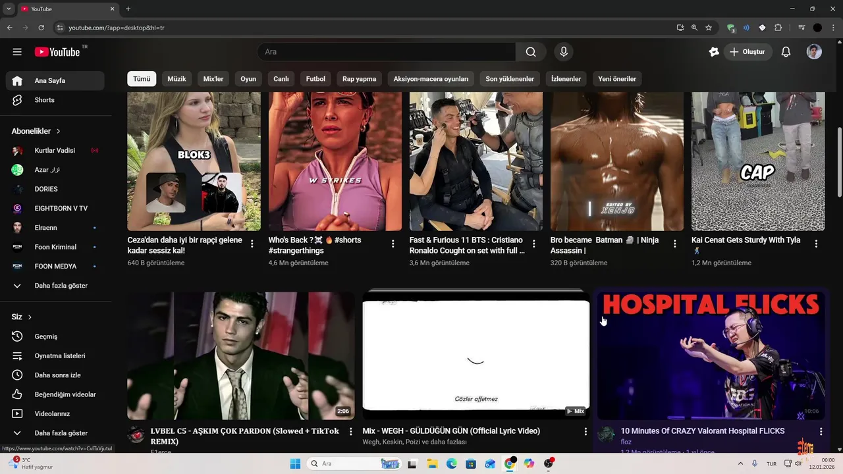Click the YouTube search input field
This screenshot has height=474, width=843.
387,52
